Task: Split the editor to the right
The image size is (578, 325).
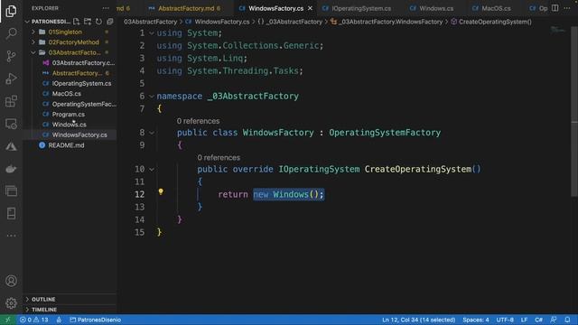Action: (555, 8)
